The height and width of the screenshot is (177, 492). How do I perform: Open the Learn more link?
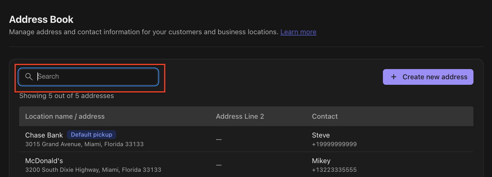298,32
